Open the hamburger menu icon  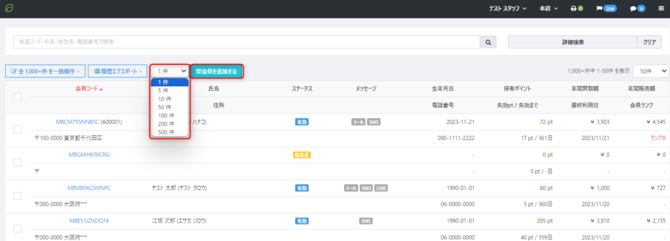point(661,9)
